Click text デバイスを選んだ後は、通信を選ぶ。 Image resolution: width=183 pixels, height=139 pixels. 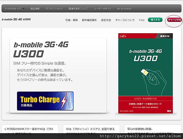pyautogui.click(x=42, y=75)
